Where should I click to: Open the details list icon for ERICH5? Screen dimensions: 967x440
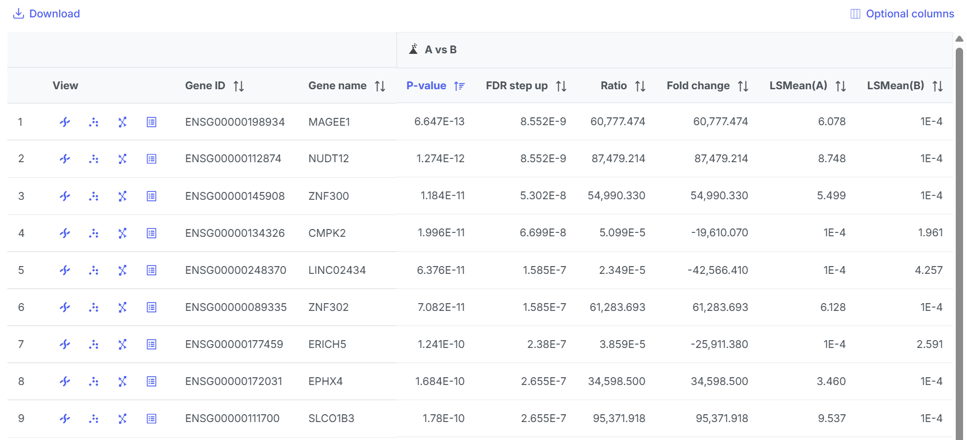coord(151,344)
